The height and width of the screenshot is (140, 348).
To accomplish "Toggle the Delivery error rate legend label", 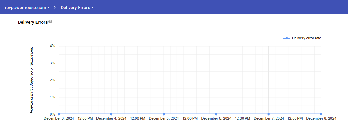I will point(306,38).
